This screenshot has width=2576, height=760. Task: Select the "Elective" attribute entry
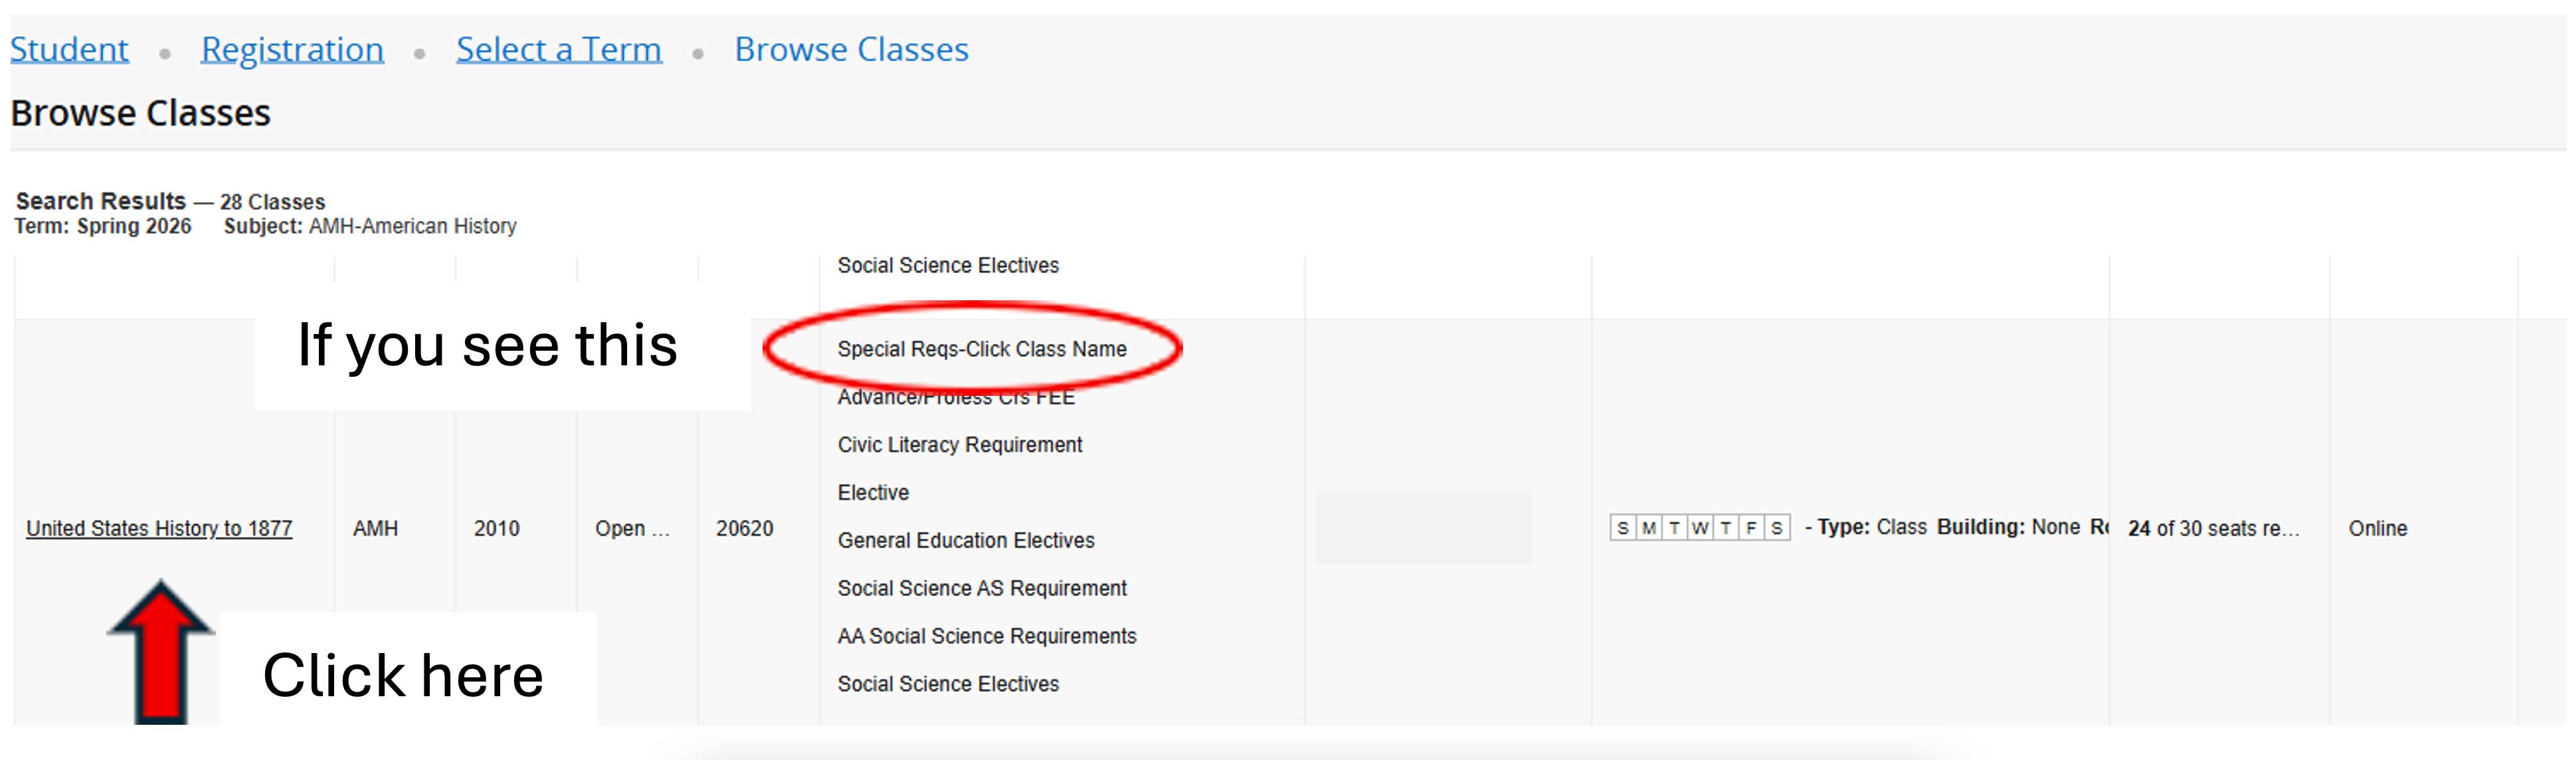pyautogui.click(x=873, y=492)
